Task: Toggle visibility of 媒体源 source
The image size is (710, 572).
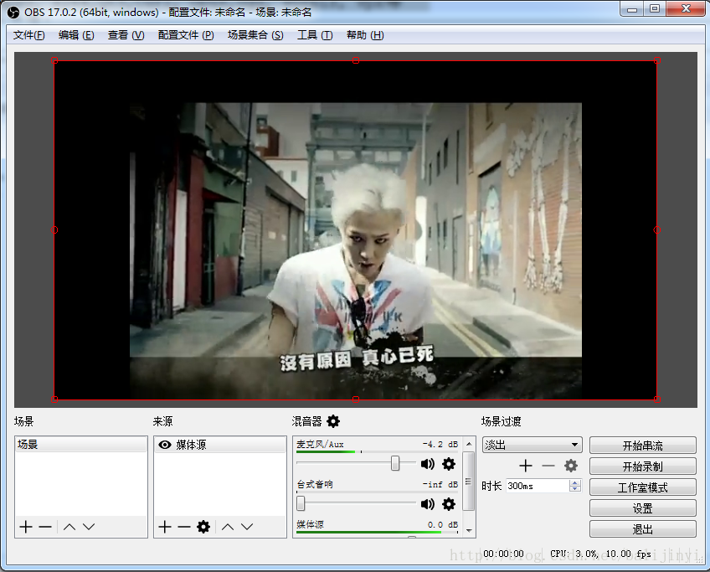Action: click(165, 445)
